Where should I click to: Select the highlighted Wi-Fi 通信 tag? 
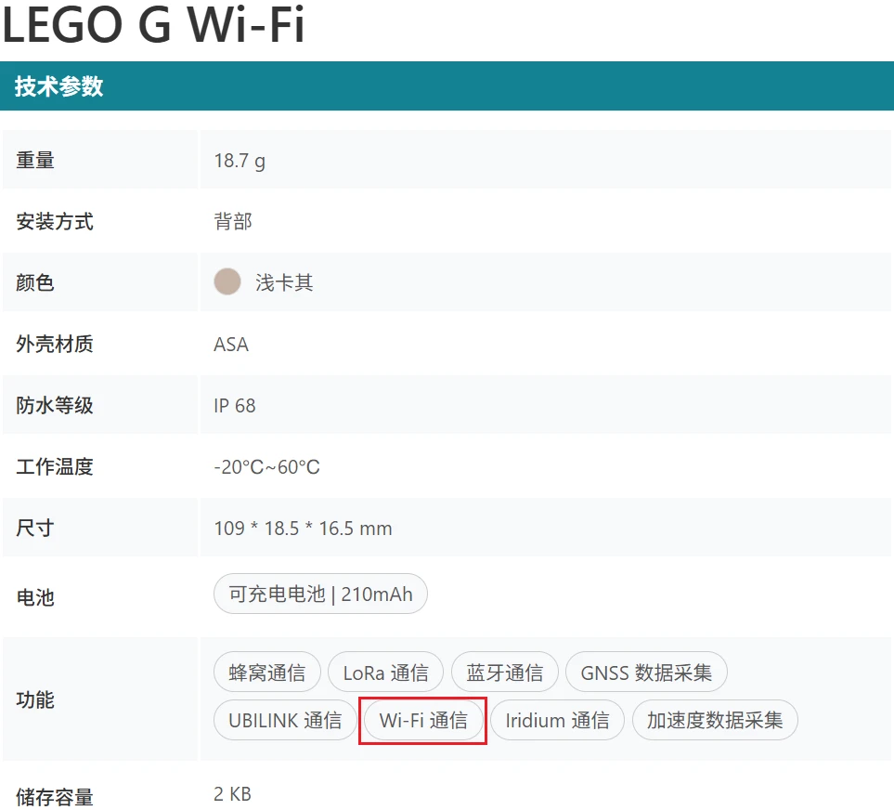[423, 720]
